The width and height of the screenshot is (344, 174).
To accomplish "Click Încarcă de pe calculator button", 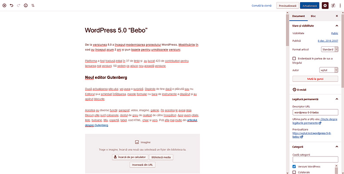I will 130,157.
